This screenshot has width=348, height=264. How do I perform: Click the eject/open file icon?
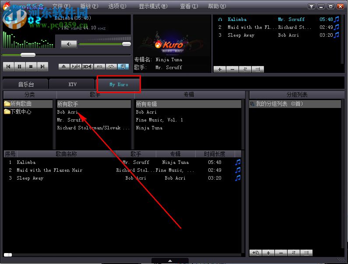pyautogui.click(x=64, y=66)
